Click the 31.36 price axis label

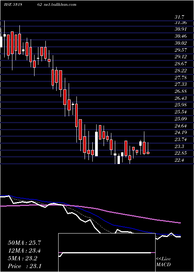click(x=181, y=23)
